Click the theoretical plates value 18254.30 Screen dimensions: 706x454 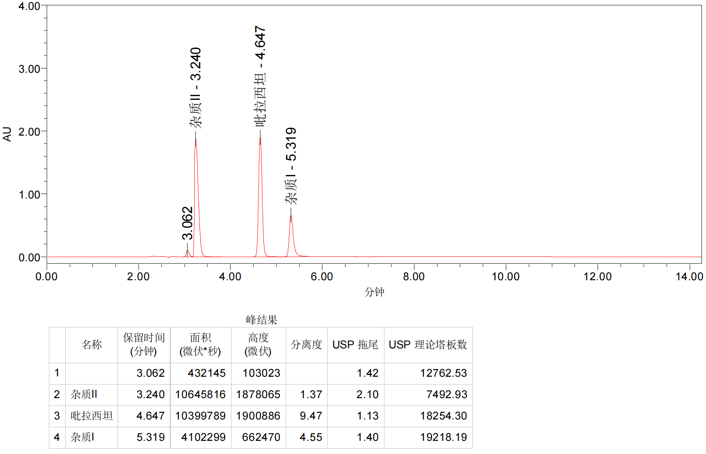443,416
